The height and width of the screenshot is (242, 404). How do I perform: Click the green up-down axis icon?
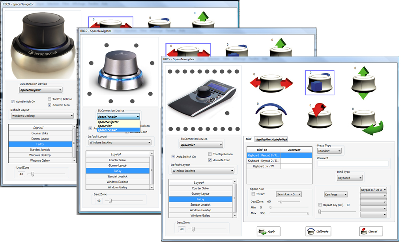[363, 83]
